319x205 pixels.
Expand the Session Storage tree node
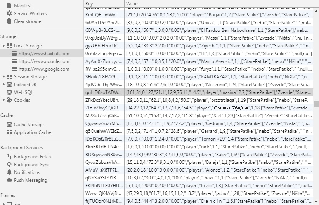click(4, 77)
